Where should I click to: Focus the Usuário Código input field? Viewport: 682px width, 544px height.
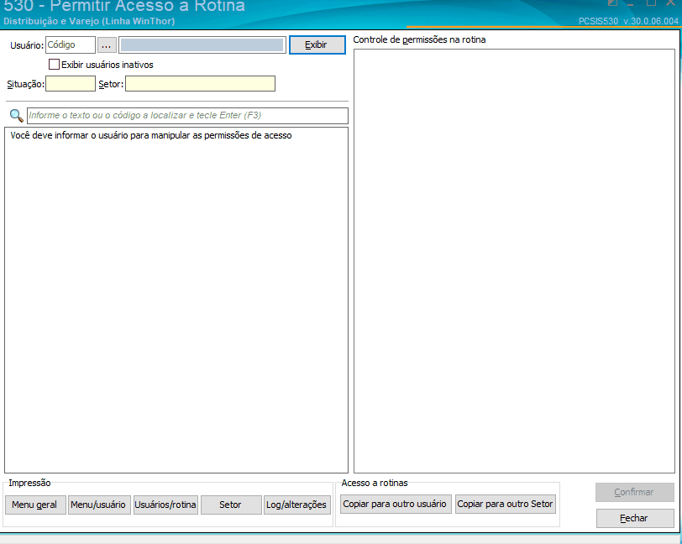click(71, 44)
